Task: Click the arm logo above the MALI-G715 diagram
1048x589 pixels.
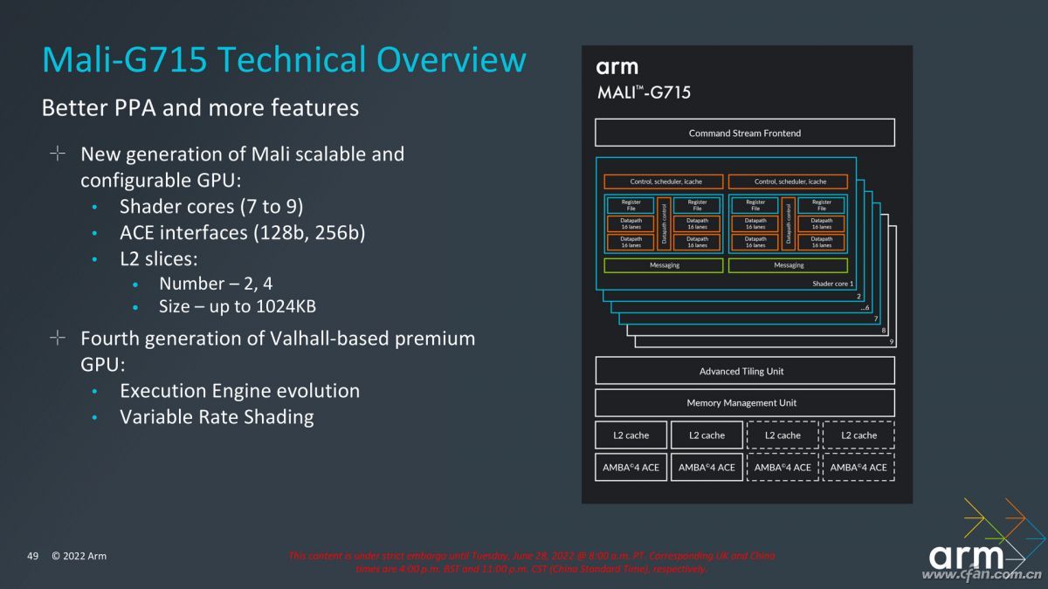Action: pos(617,67)
